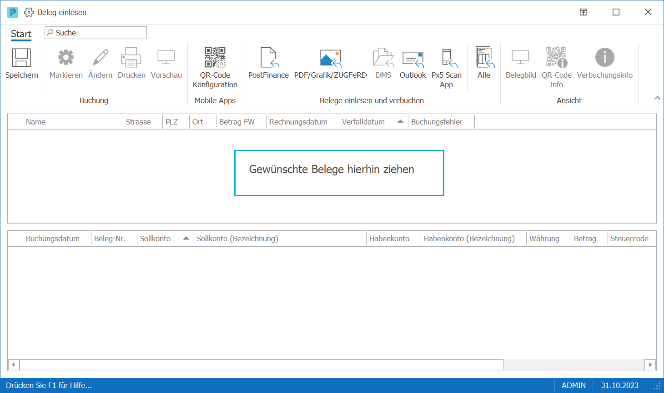Click the Speichern save icon
Screen dimensions: 664x393
click(21, 58)
